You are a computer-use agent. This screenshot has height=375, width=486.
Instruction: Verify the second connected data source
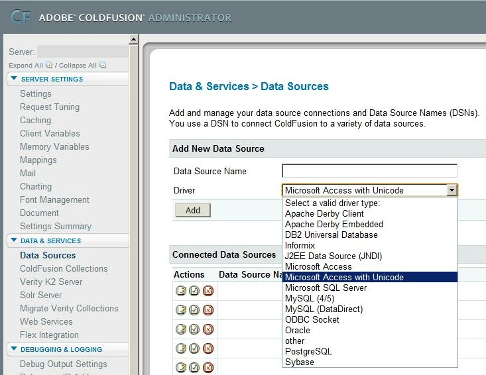[194, 310]
